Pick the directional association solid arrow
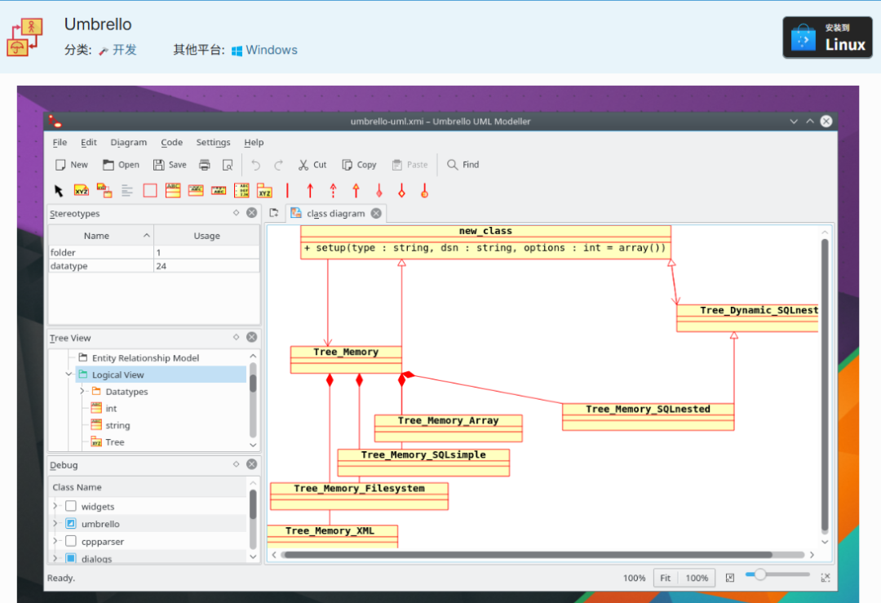 [310, 191]
